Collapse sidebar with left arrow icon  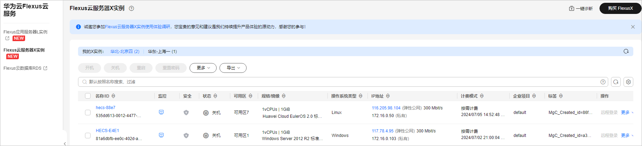pos(65,144)
